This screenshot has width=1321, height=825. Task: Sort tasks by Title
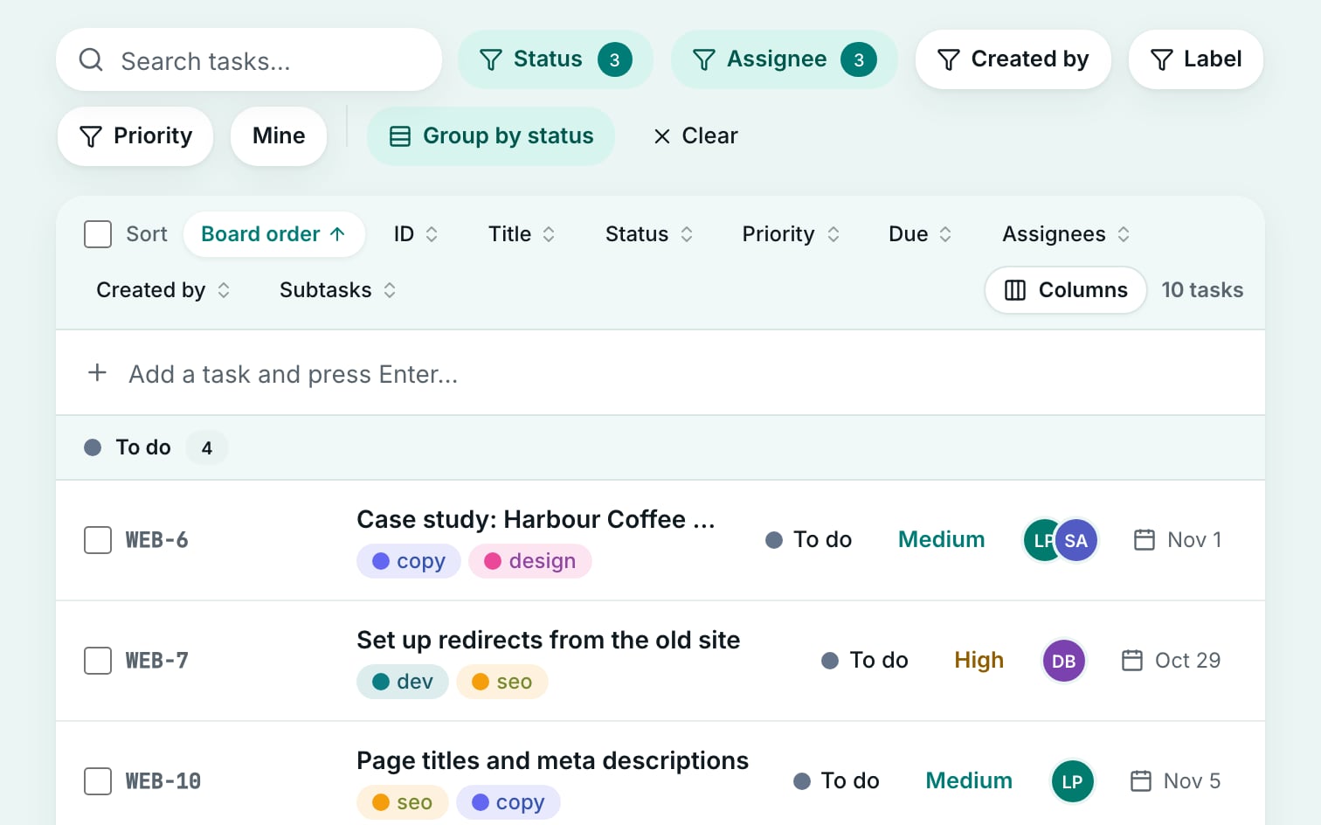coord(522,234)
